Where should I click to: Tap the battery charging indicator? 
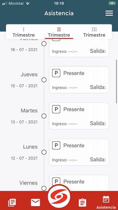[x=112, y=3]
